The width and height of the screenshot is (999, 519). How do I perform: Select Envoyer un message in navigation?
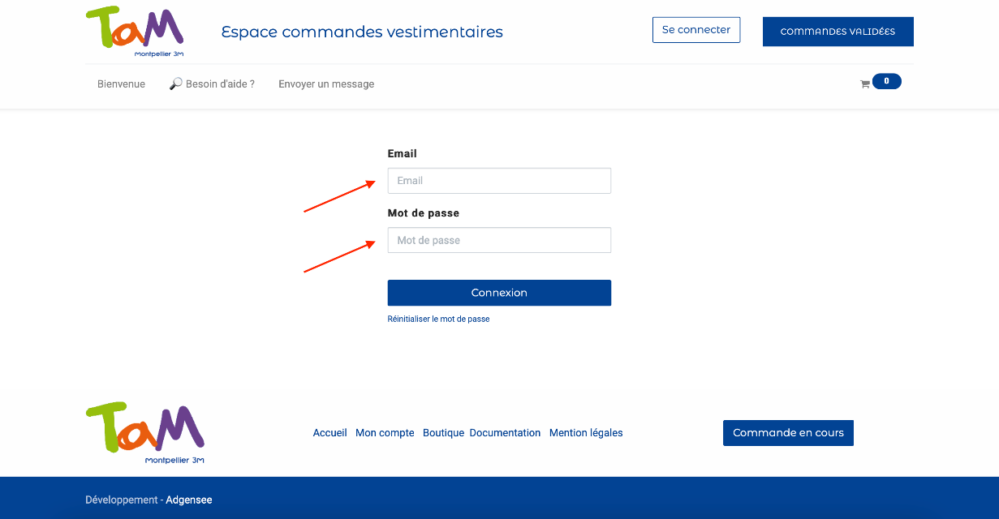[326, 84]
